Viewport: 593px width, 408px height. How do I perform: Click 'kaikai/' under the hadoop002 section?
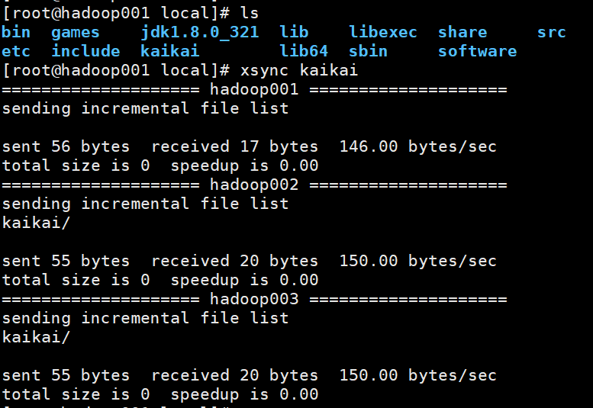[36, 223]
